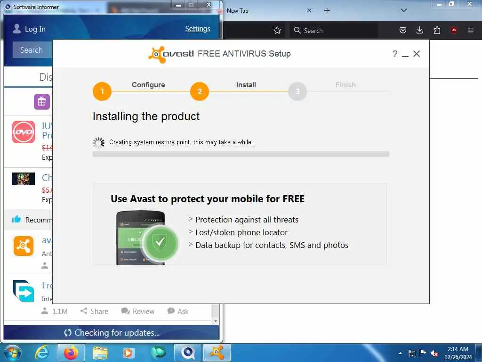Viewport: 482px width, 362px height.
Task: Click the Checking for updates status bar
Action: point(111,333)
